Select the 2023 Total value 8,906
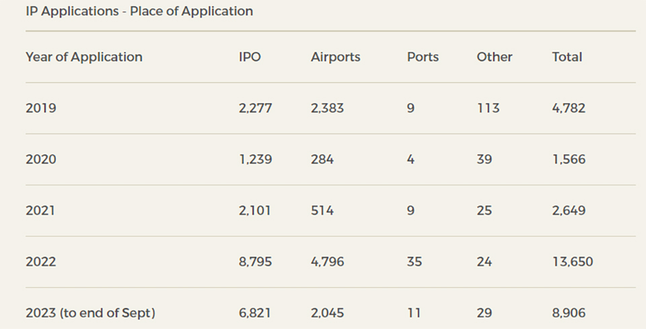The image size is (646, 329). pyautogui.click(x=569, y=313)
